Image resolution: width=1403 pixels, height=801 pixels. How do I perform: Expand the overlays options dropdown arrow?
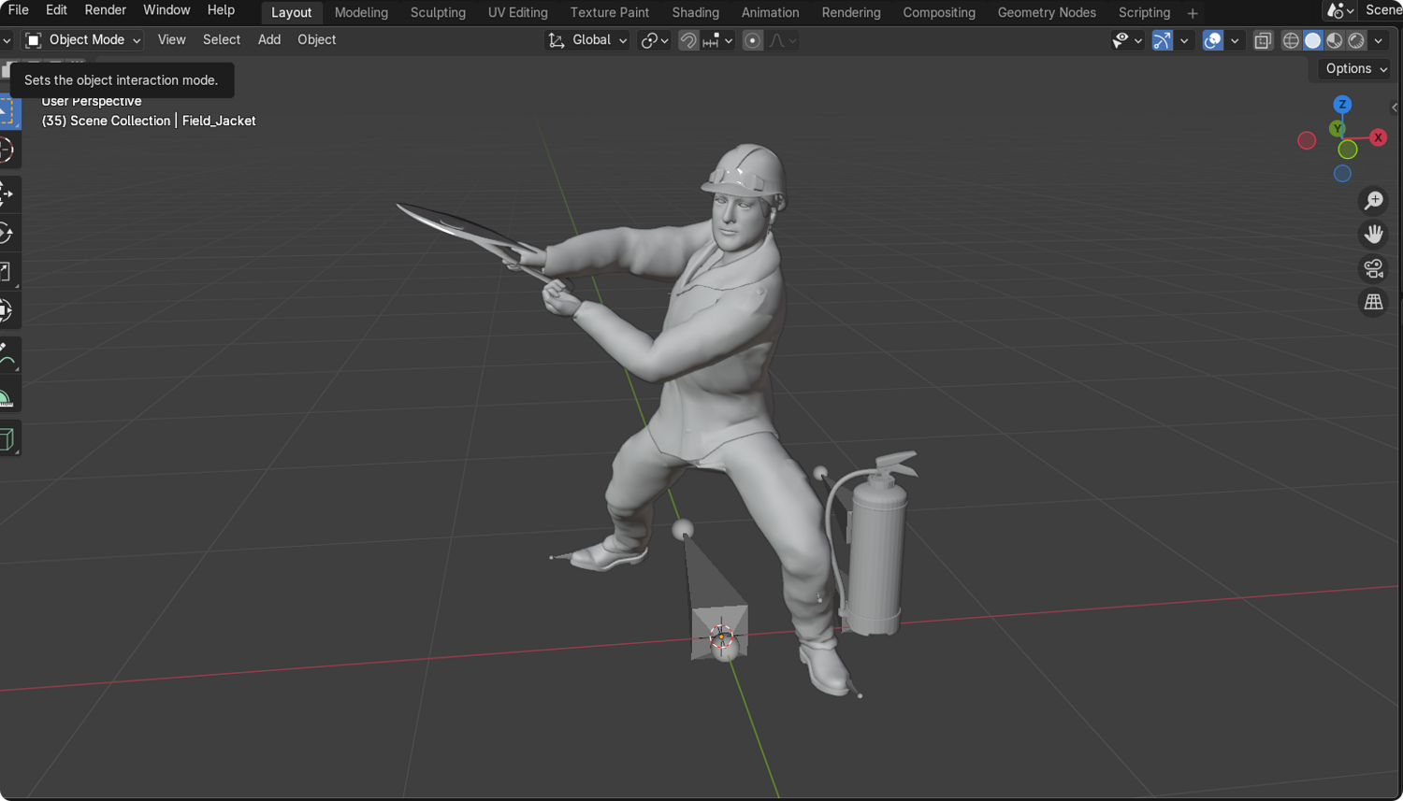[x=1235, y=40]
